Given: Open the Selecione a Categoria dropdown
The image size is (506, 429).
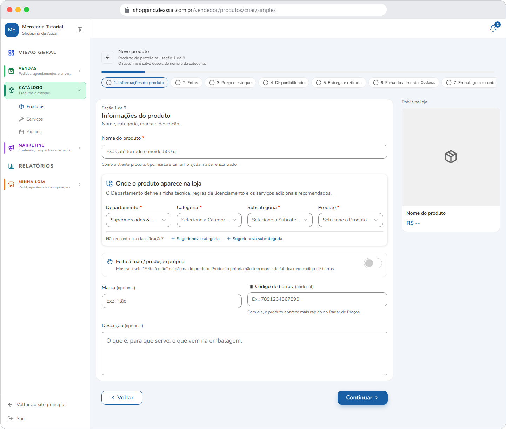Looking at the screenshot, I should point(209,220).
